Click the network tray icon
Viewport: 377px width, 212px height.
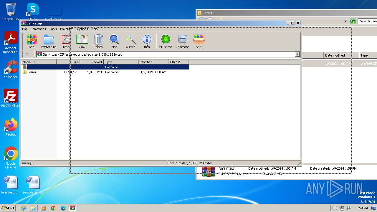(x=342, y=208)
